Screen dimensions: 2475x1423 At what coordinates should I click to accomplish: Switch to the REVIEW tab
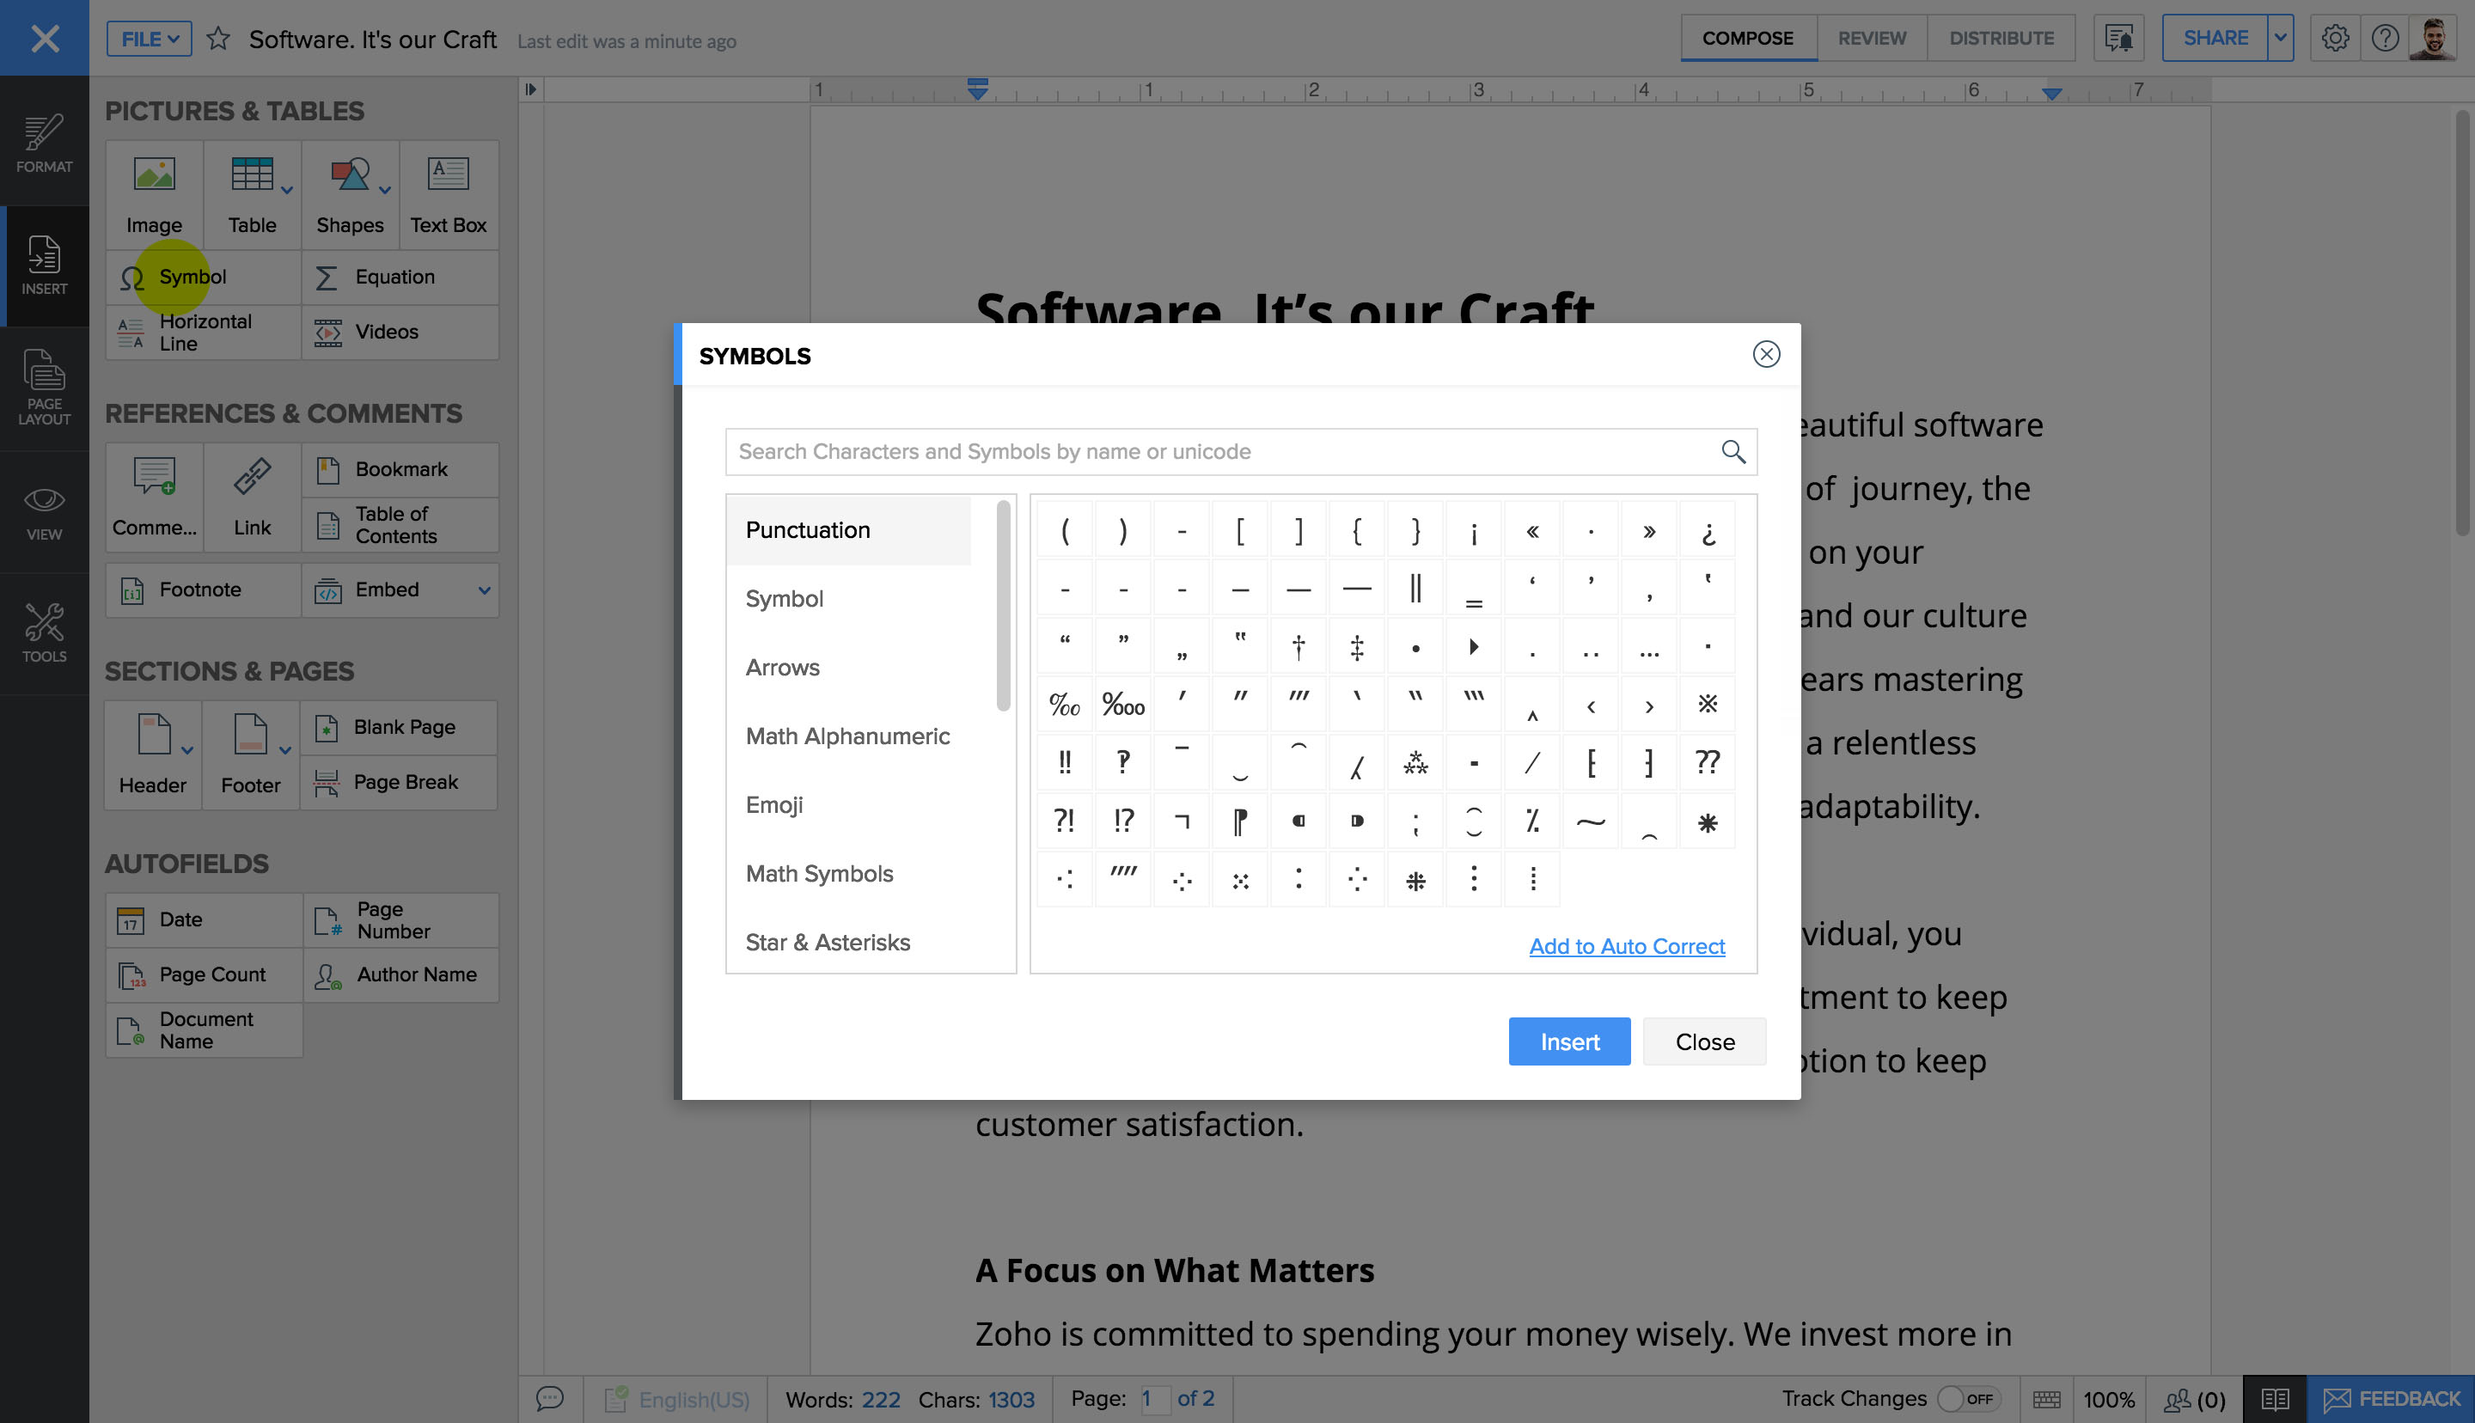tap(1871, 38)
